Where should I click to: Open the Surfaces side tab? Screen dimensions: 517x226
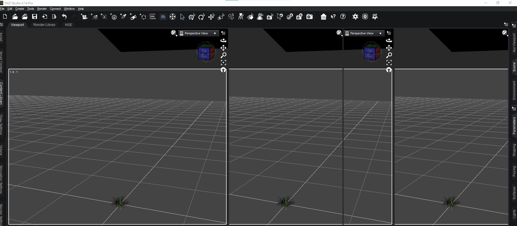tap(514, 193)
